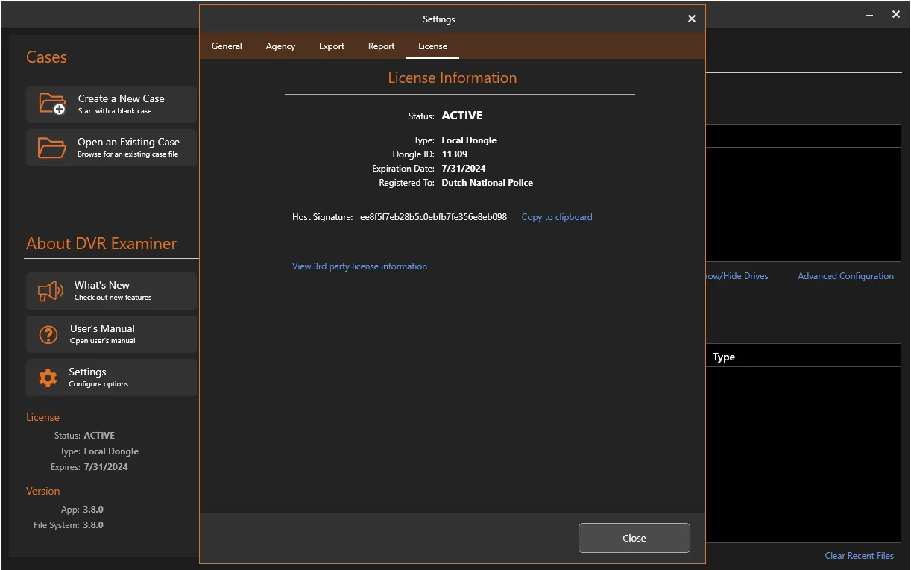Create a New Case button
Screen dimensions: 911x570
pyautogui.click(x=112, y=104)
